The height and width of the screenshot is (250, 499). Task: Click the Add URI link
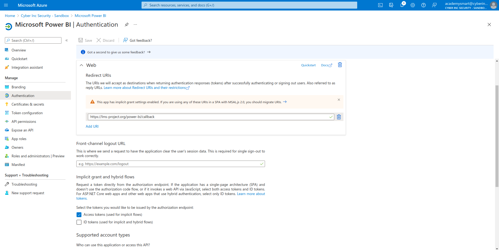(92, 126)
